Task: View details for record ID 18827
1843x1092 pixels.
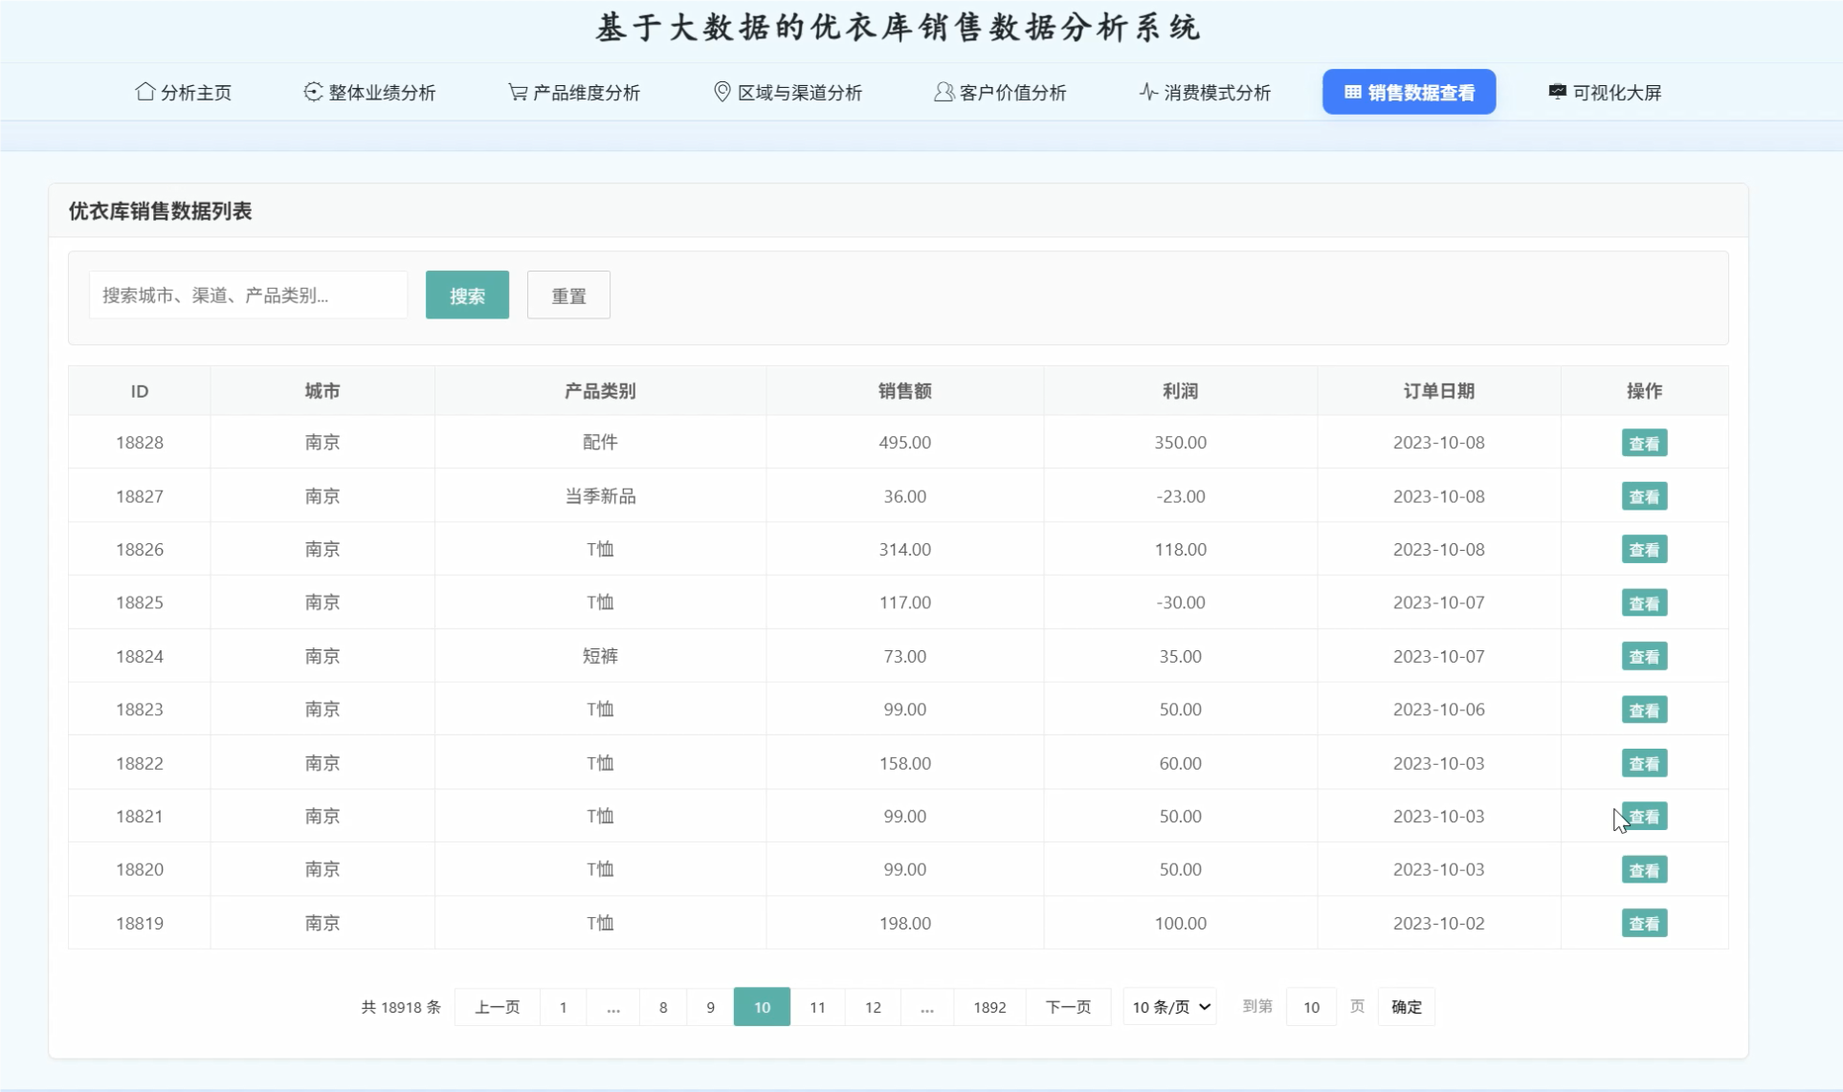Action: pos(1644,497)
